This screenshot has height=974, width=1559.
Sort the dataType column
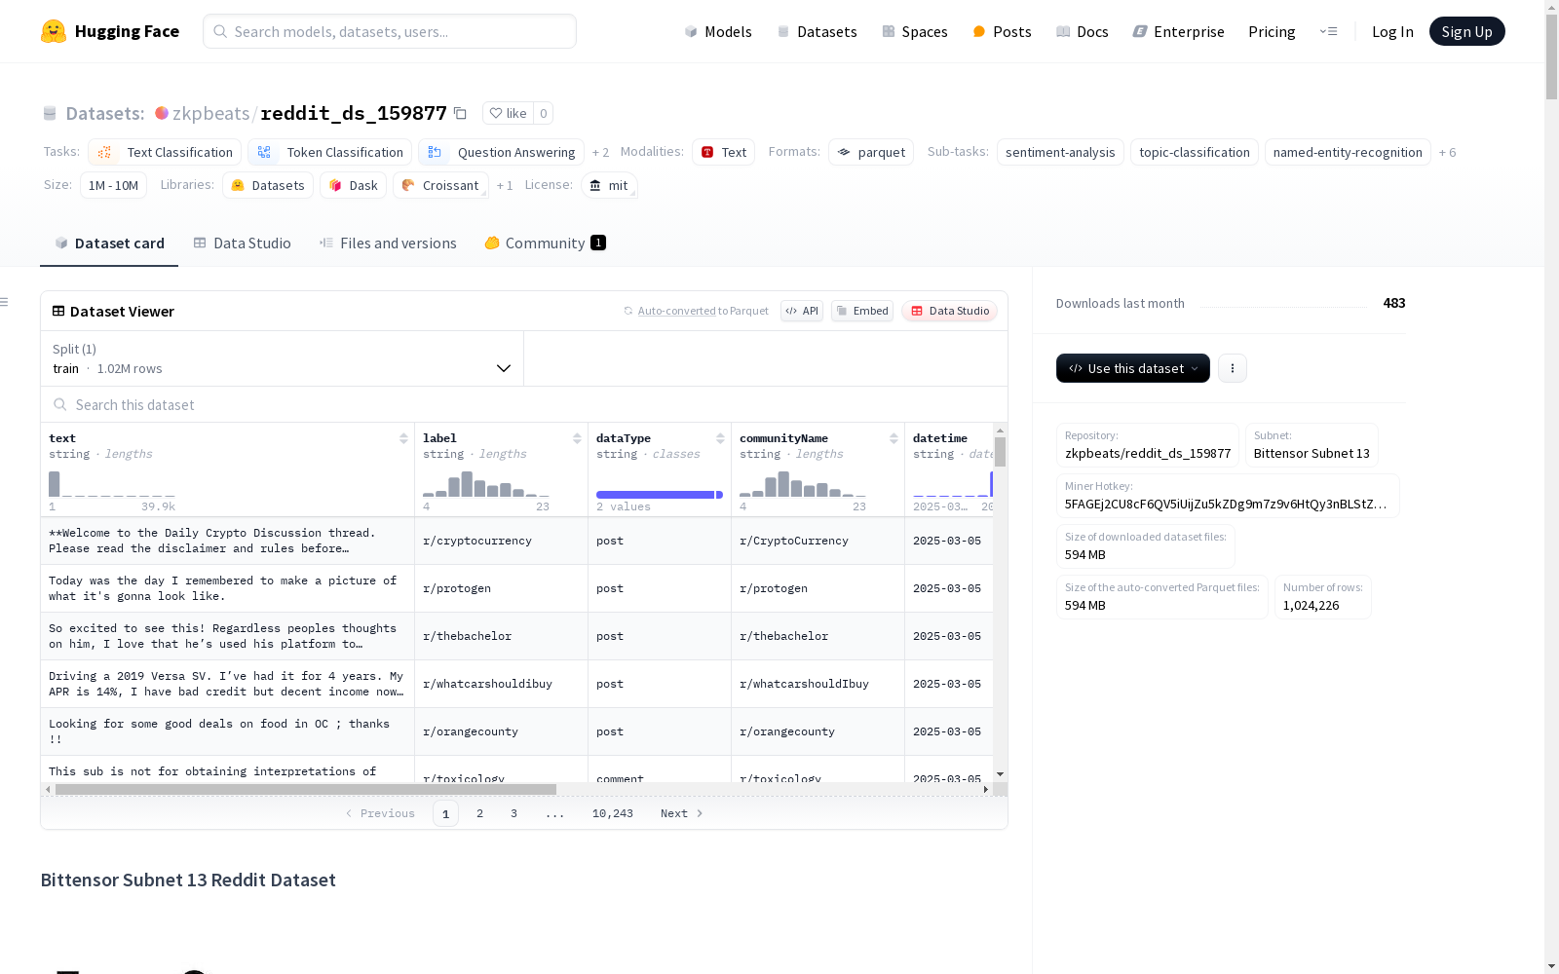pos(720,438)
